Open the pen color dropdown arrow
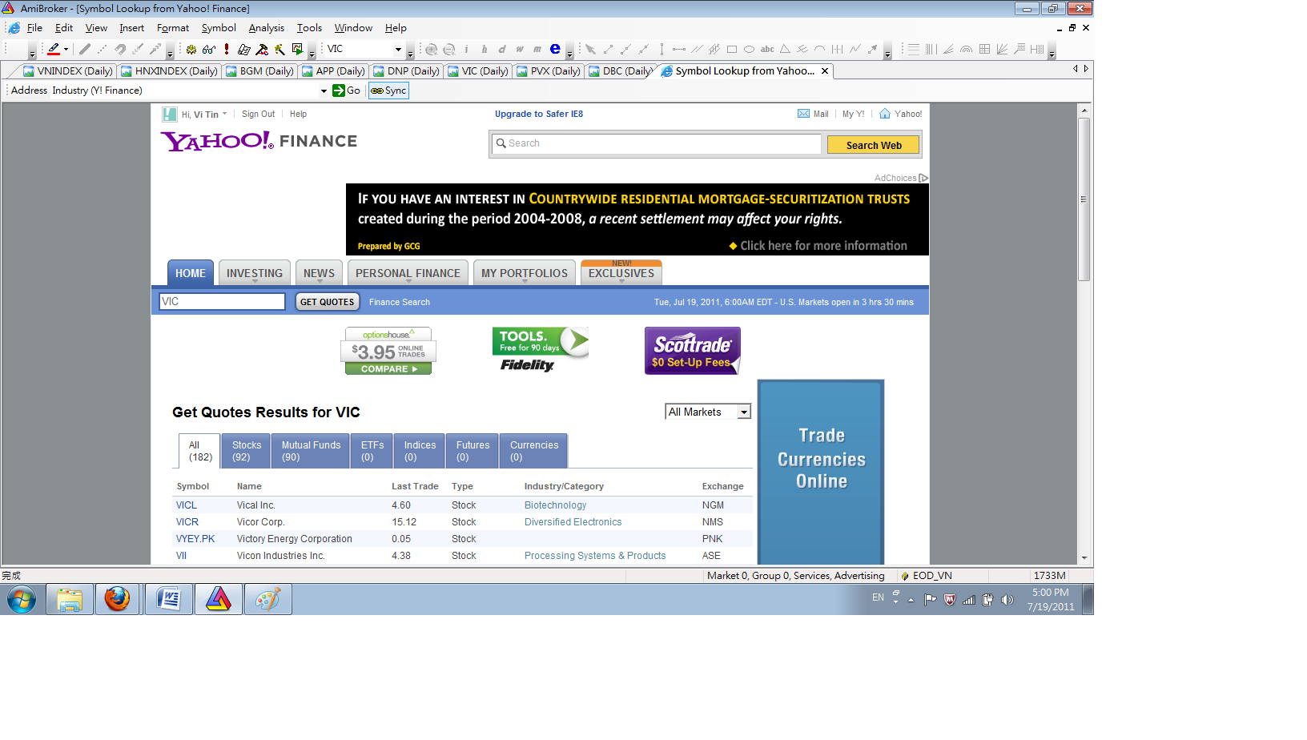This screenshot has width=1307, height=740. tap(66, 49)
